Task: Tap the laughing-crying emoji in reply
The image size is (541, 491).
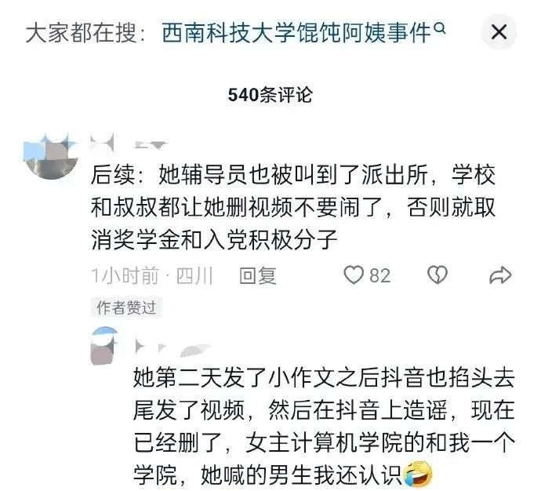Action: coord(417,474)
